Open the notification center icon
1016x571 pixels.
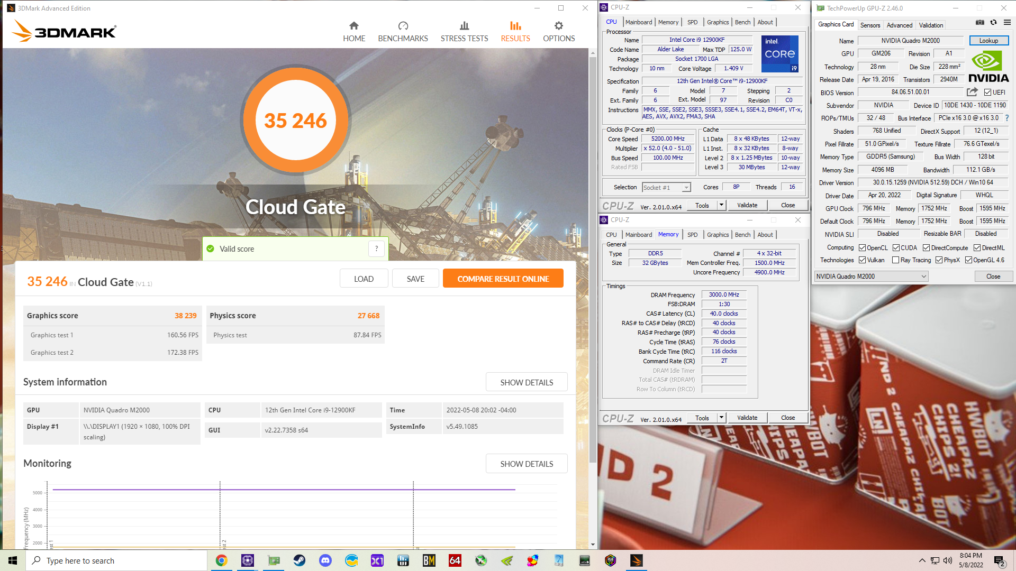click(1000, 560)
